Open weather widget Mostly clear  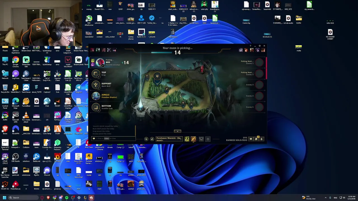click(309, 198)
